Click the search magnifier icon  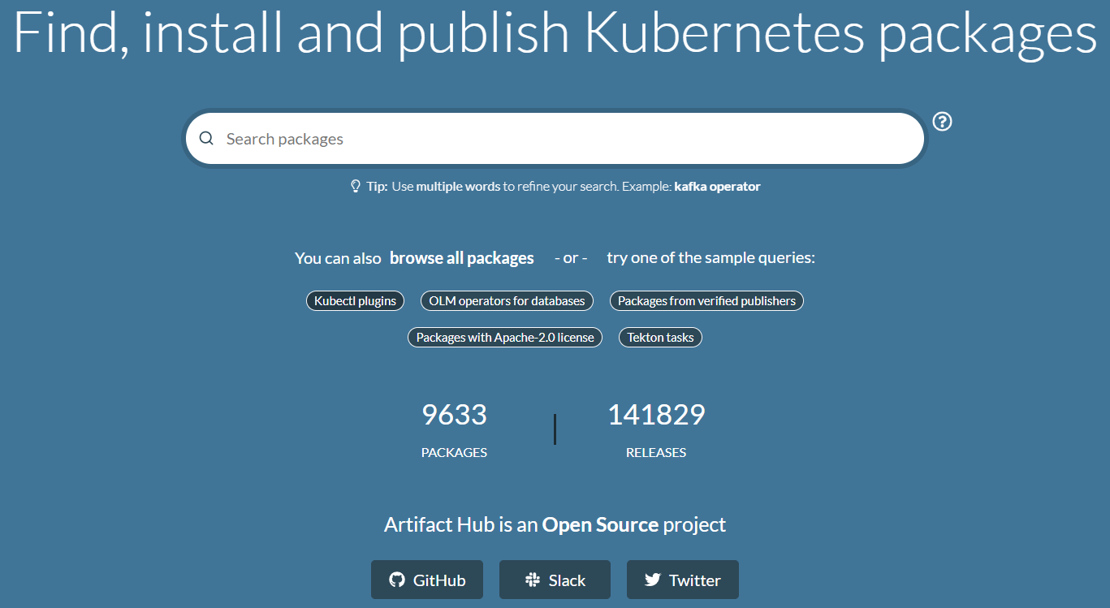[x=206, y=139]
